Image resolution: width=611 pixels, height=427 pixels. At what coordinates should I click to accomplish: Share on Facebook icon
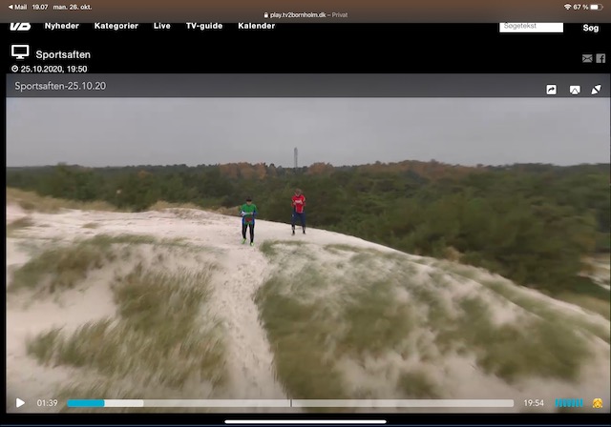[600, 58]
